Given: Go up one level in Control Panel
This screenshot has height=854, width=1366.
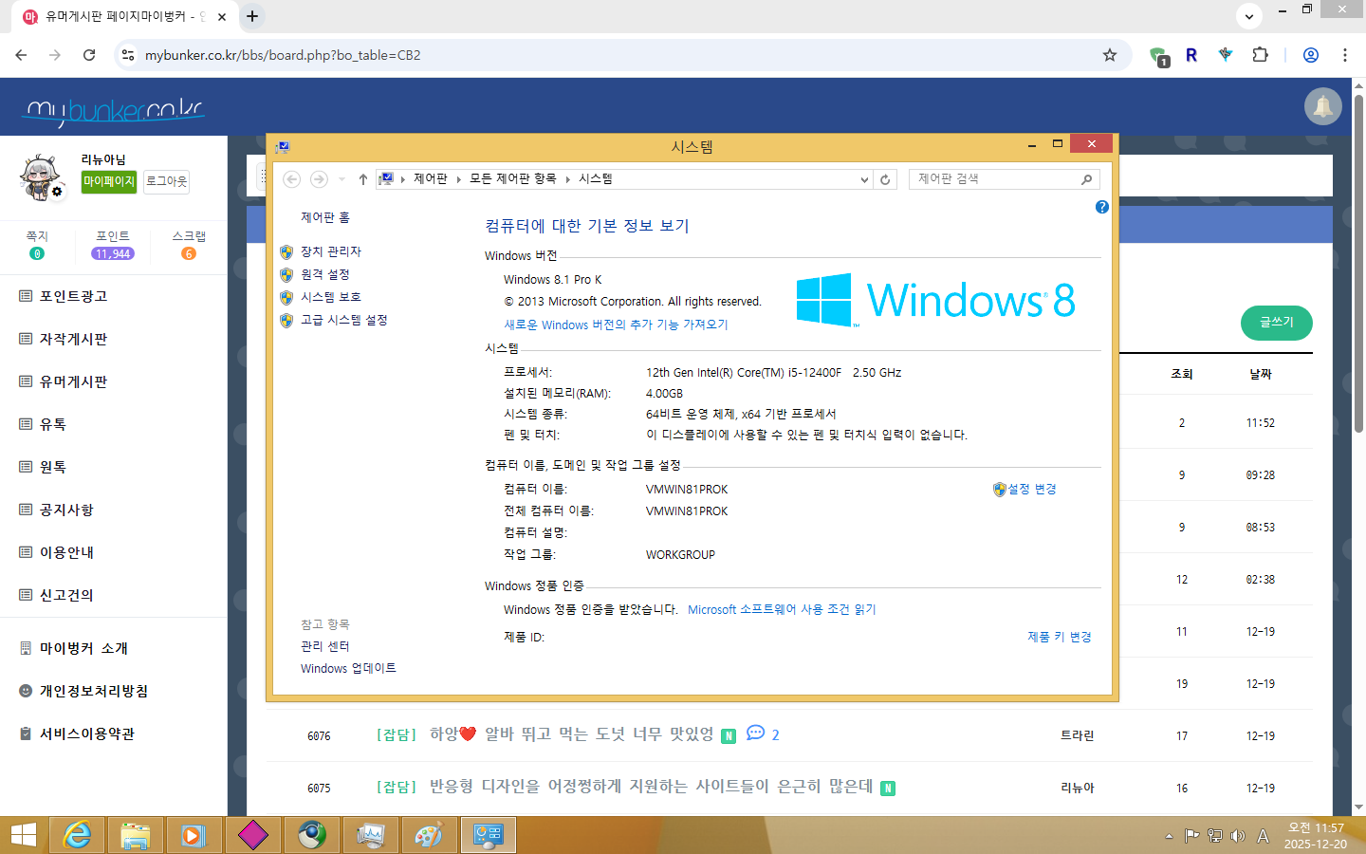Looking at the screenshot, I should point(362,179).
